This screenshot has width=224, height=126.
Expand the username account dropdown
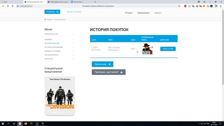tap(158, 13)
